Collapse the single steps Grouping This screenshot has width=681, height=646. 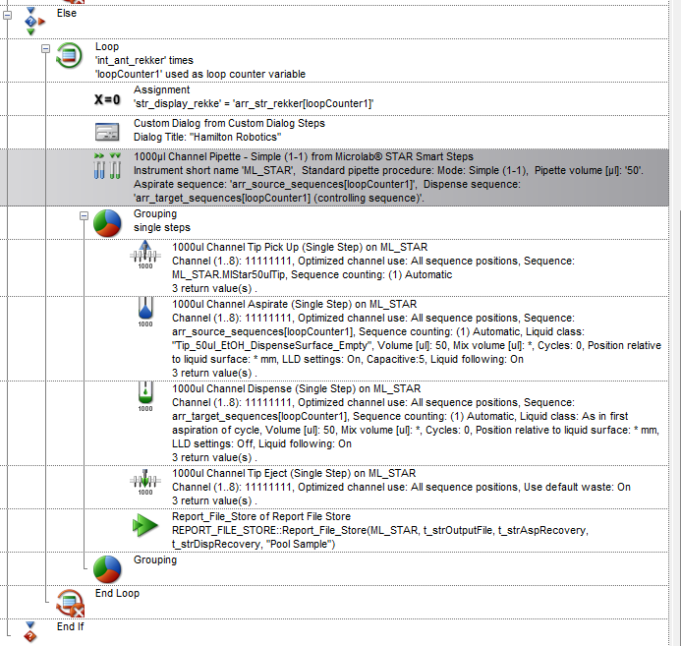pyautogui.click(x=84, y=216)
